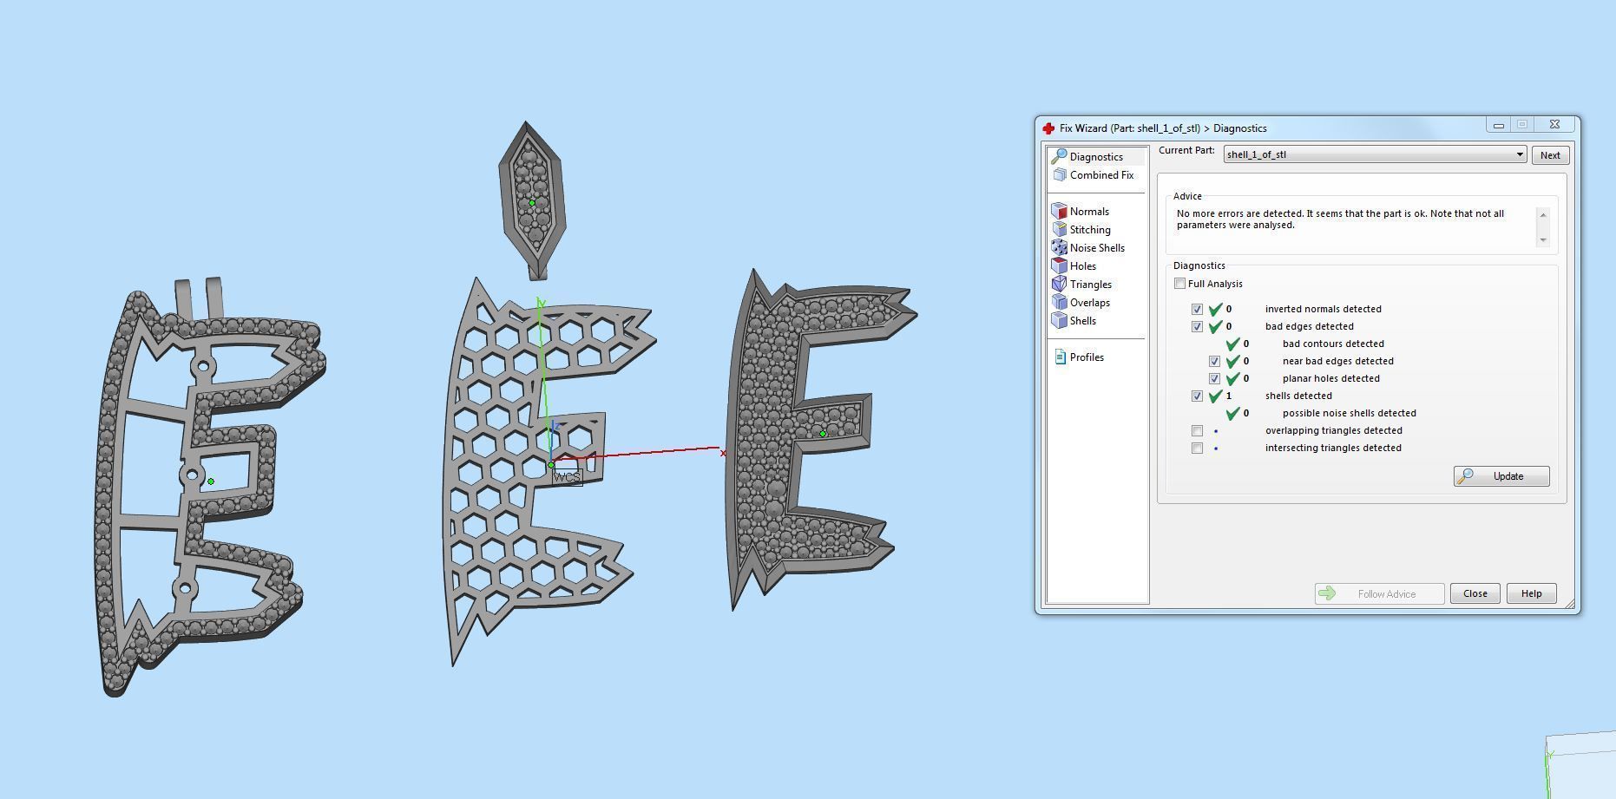Click green check beside inverted normals detected
Screen dimensions: 1616x799
coord(1215,309)
